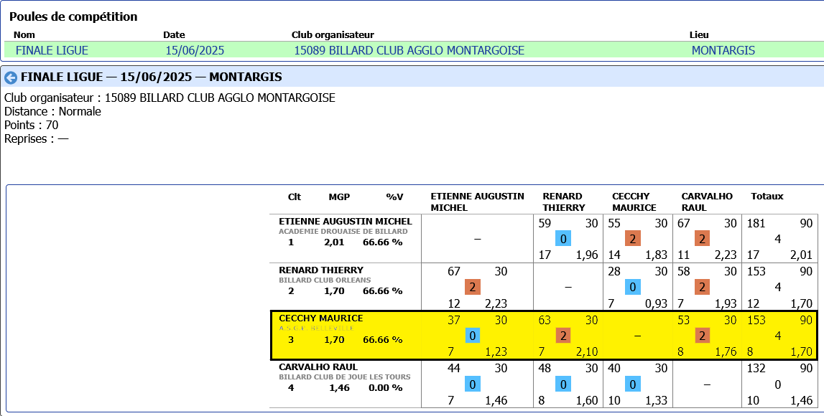The height and width of the screenshot is (416, 824).
Task: Click blue 0 badge in Carvalho versus Etienne cell
Action: (x=473, y=384)
